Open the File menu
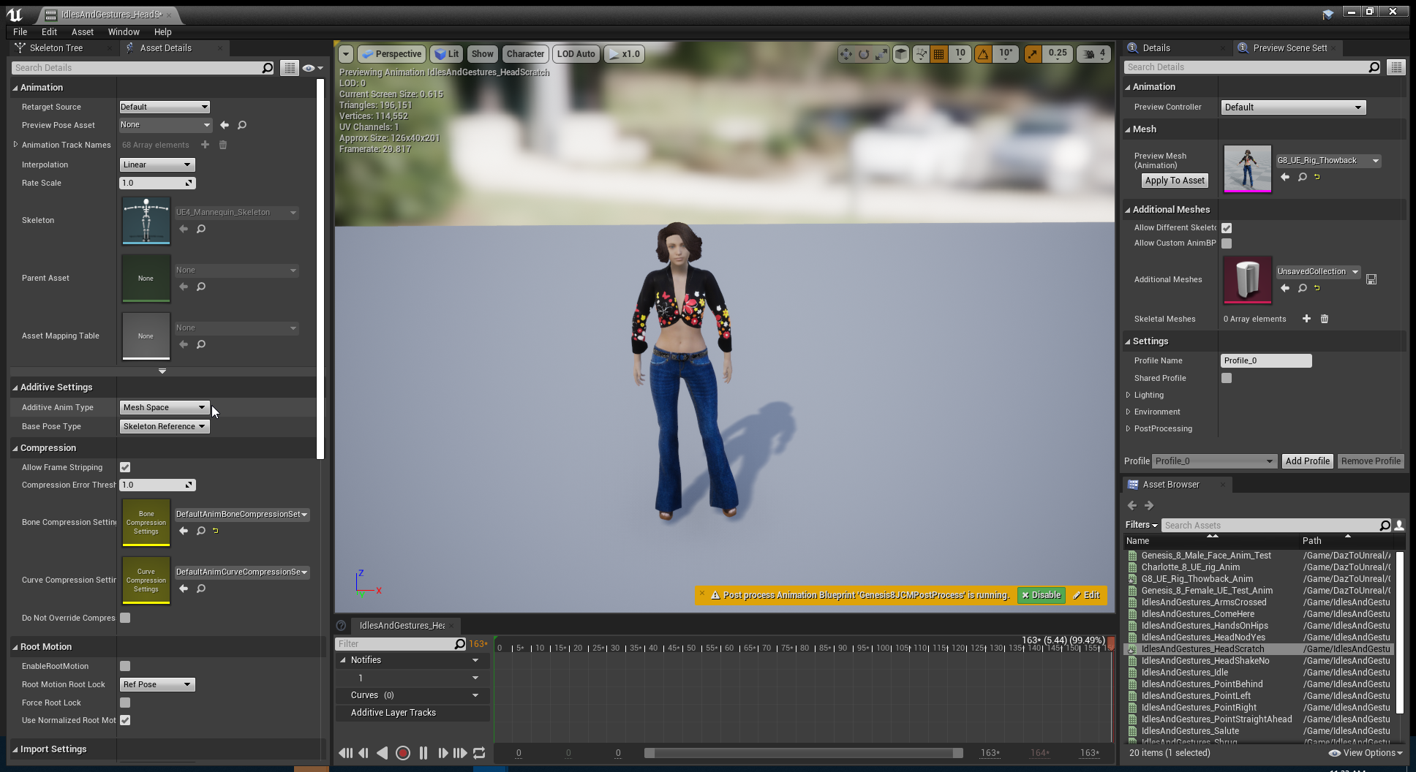 [x=20, y=32]
